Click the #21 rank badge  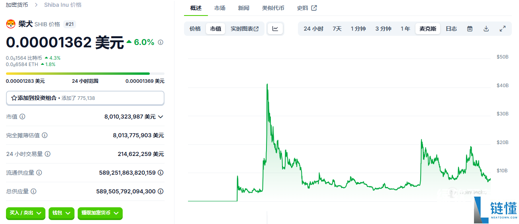[69, 24]
